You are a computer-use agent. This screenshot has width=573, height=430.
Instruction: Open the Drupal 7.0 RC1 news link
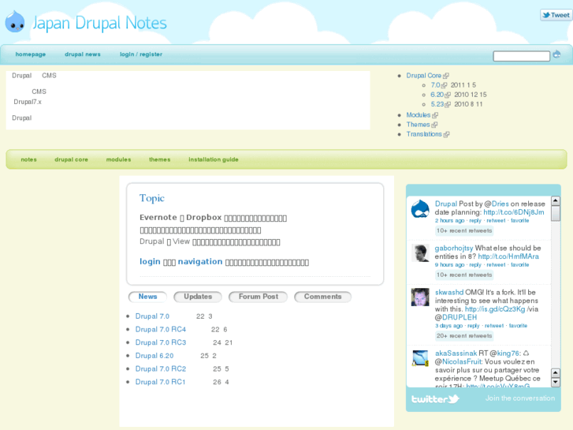click(161, 382)
